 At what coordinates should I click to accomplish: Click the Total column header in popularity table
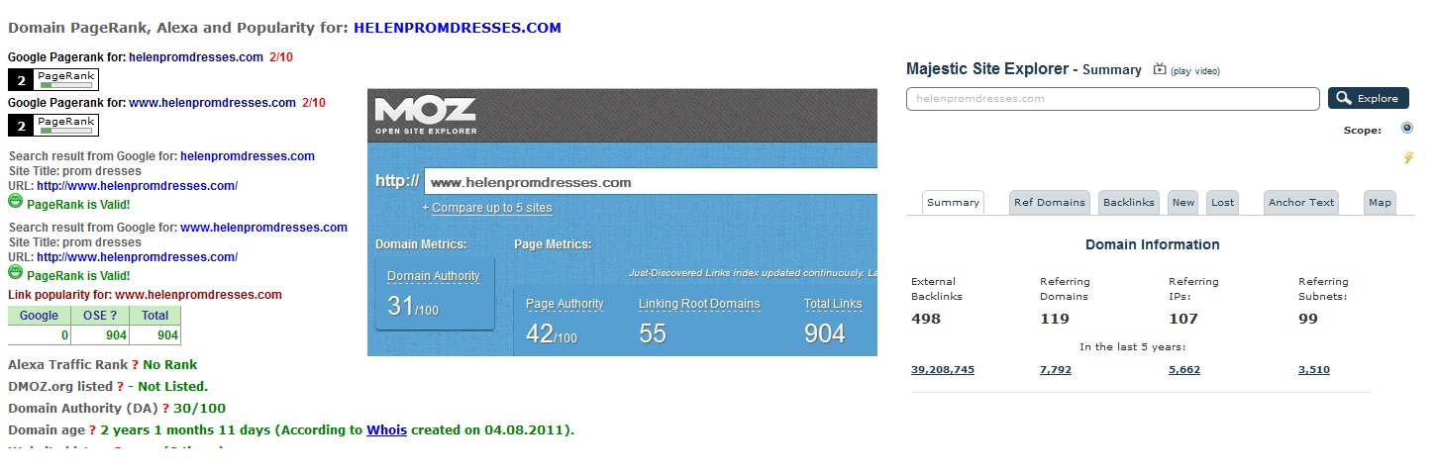(x=154, y=316)
